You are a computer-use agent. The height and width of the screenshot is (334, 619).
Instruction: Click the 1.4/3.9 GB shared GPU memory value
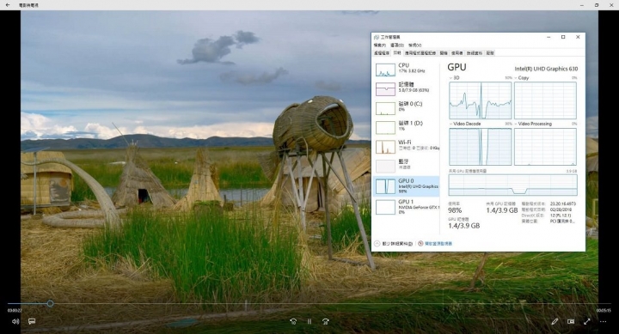click(502, 210)
